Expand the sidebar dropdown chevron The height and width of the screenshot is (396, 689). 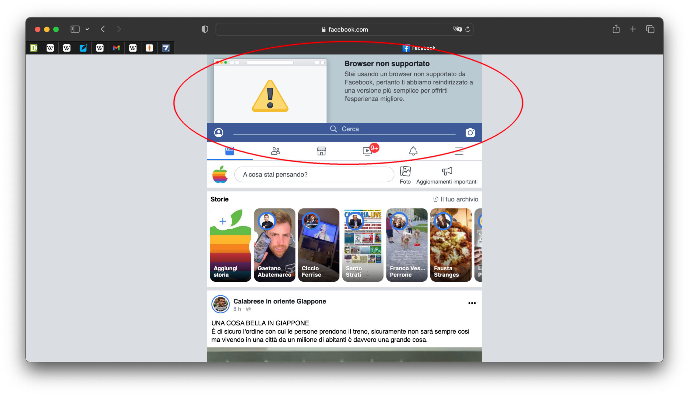(87, 29)
